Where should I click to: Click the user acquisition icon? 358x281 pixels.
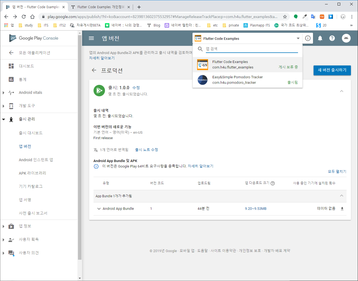pos(11,240)
